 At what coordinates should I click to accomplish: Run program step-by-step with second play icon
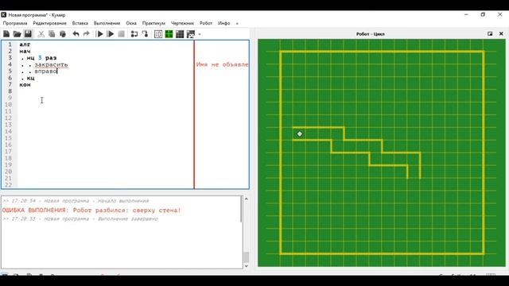pos(111,34)
